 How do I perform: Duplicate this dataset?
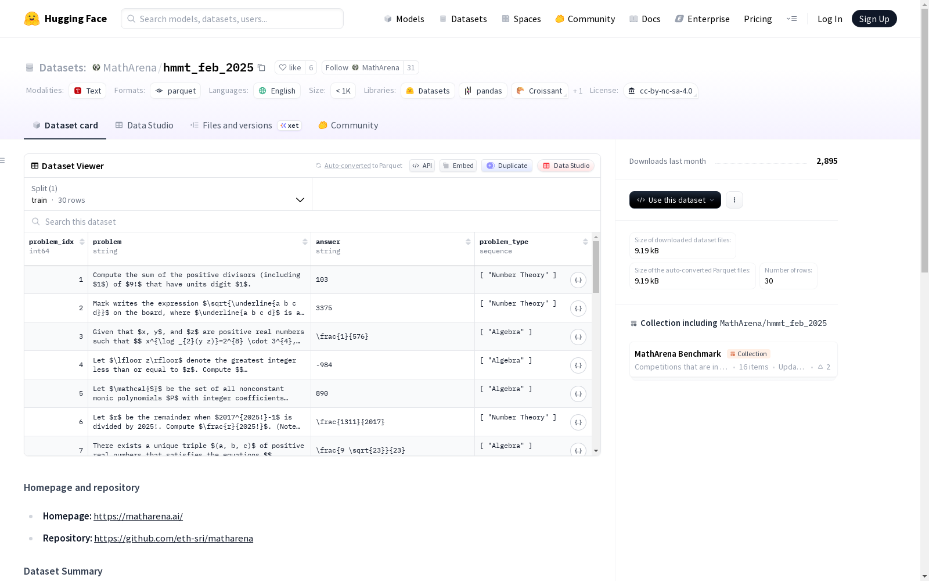pyautogui.click(x=507, y=166)
